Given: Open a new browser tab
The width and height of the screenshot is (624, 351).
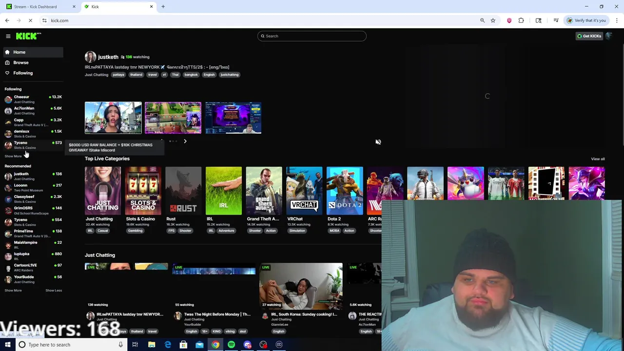Looking at the screenshot, I should 163,7.
